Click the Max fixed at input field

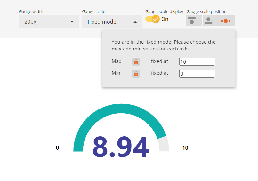[x=197, y=62]
